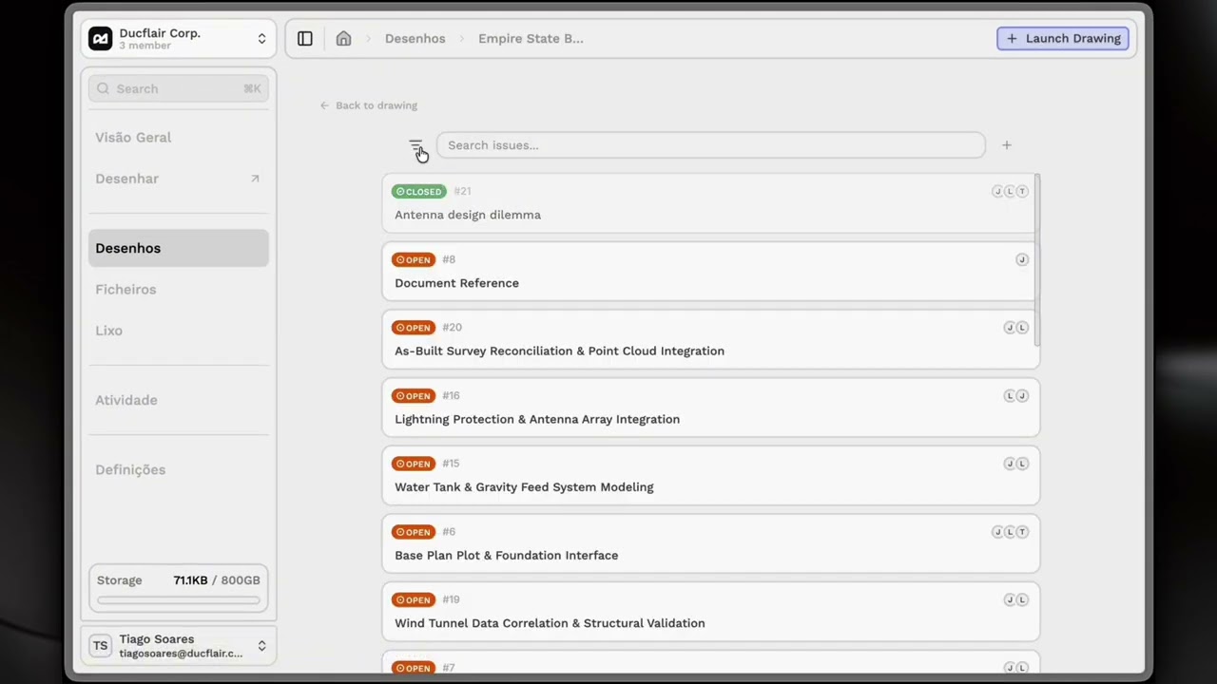Open the Empire State B... breadcrumb

click(x=531, y=39)
